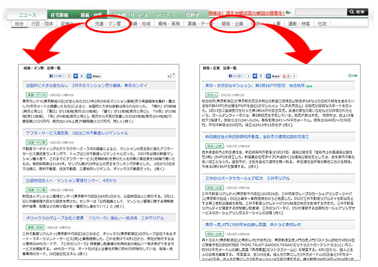This screenshot has height=267, width=378.
Task: Click 開発・企業 tag under 虎ノ門 article
Action: point(215,234)
